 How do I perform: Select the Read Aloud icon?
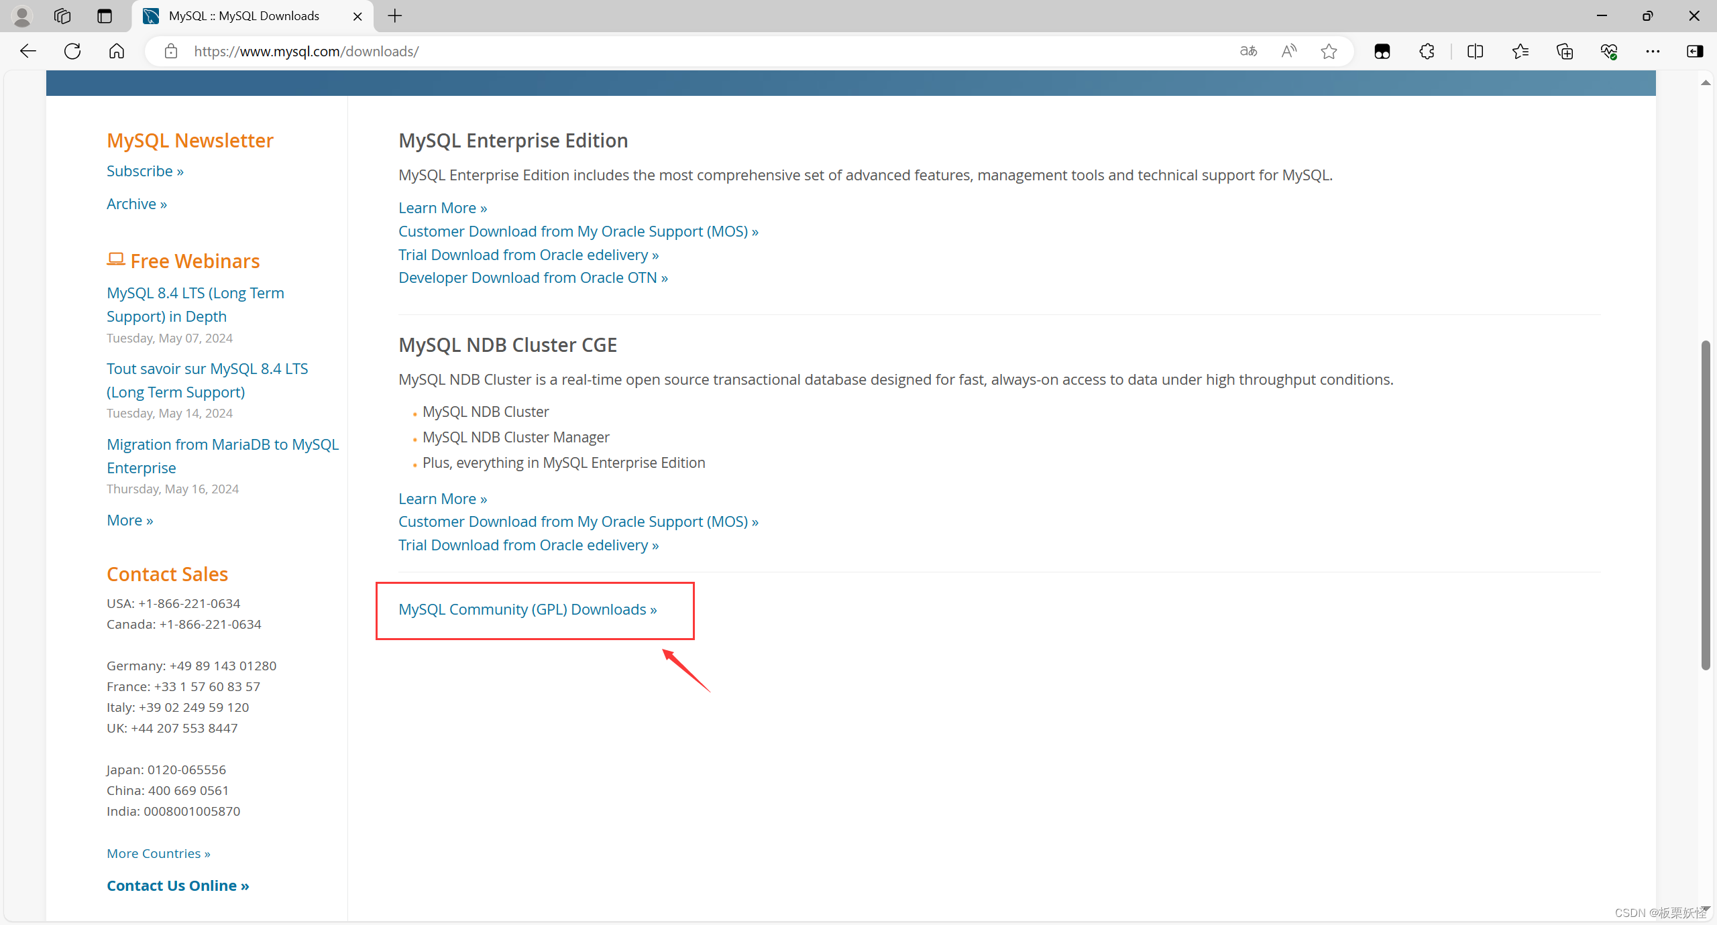pyautogui.click(x=1289, y=51)
